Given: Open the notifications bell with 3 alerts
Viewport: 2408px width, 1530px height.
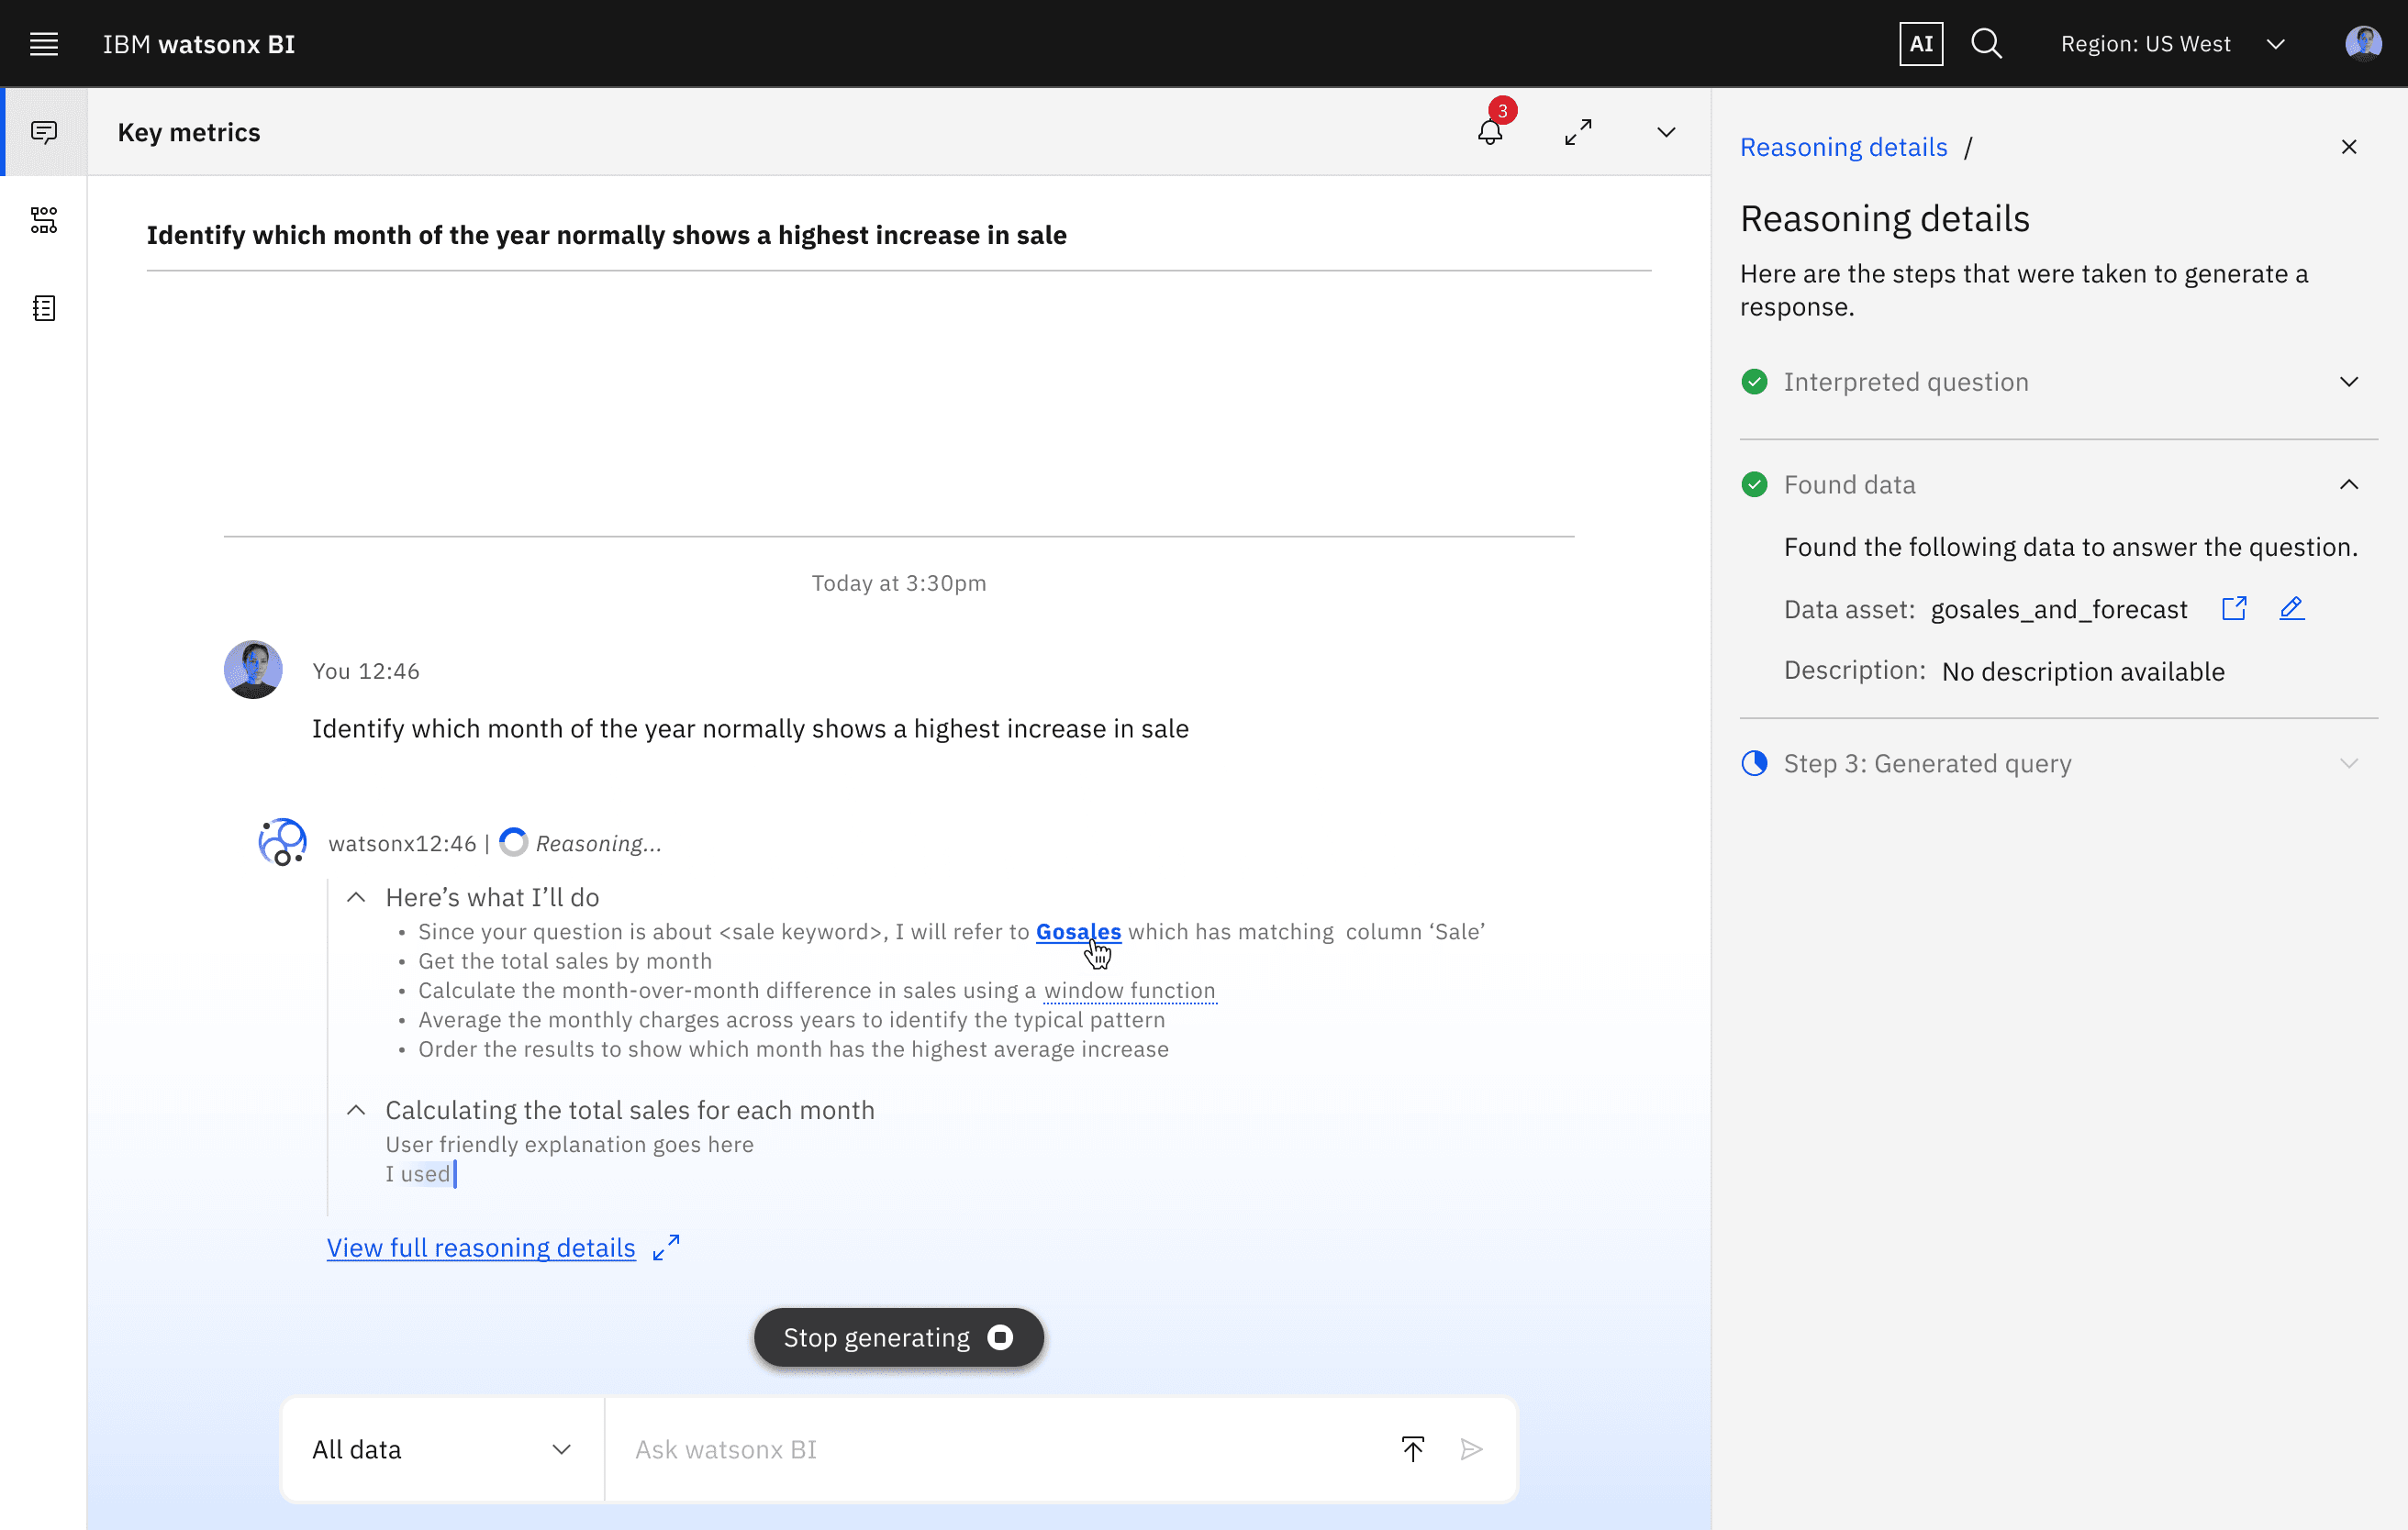Looking at the screenshot, I should point(1490,131).
